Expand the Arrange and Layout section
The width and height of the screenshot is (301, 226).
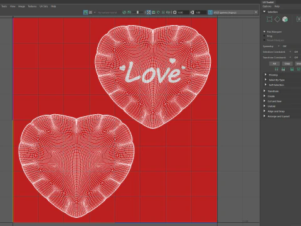tap(265, 116)
